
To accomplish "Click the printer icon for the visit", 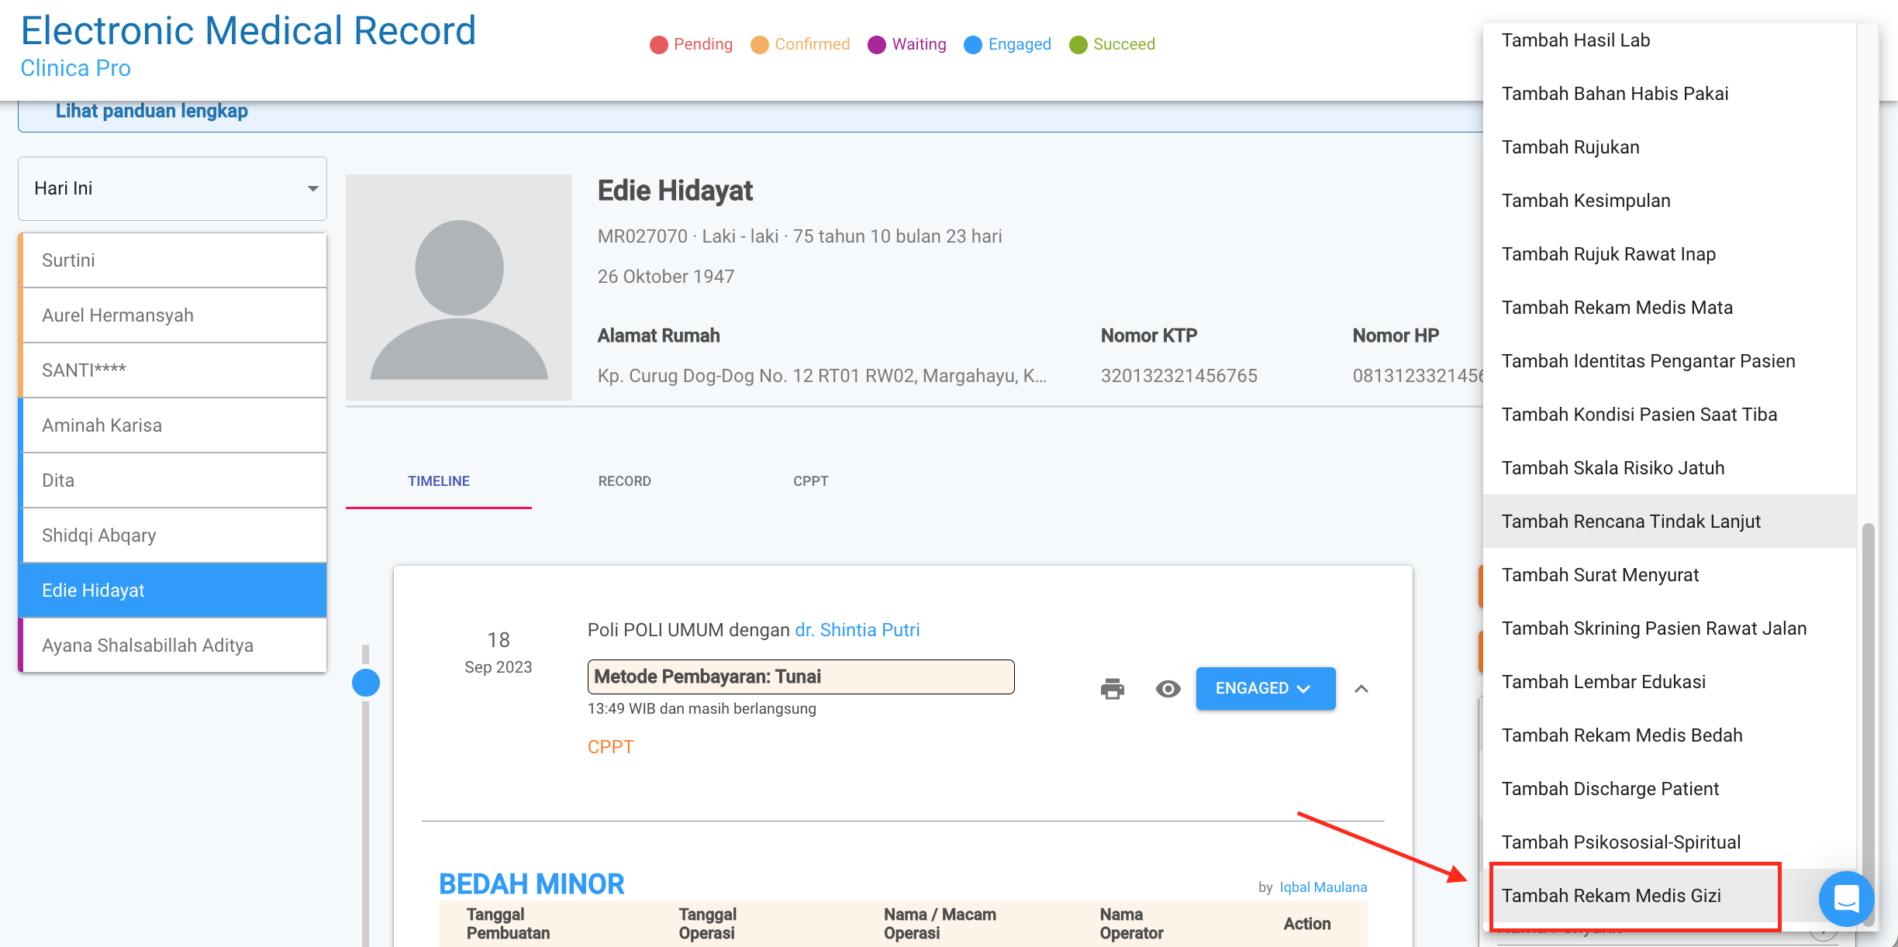I will pyautogui.click(x=1112, y=688).
